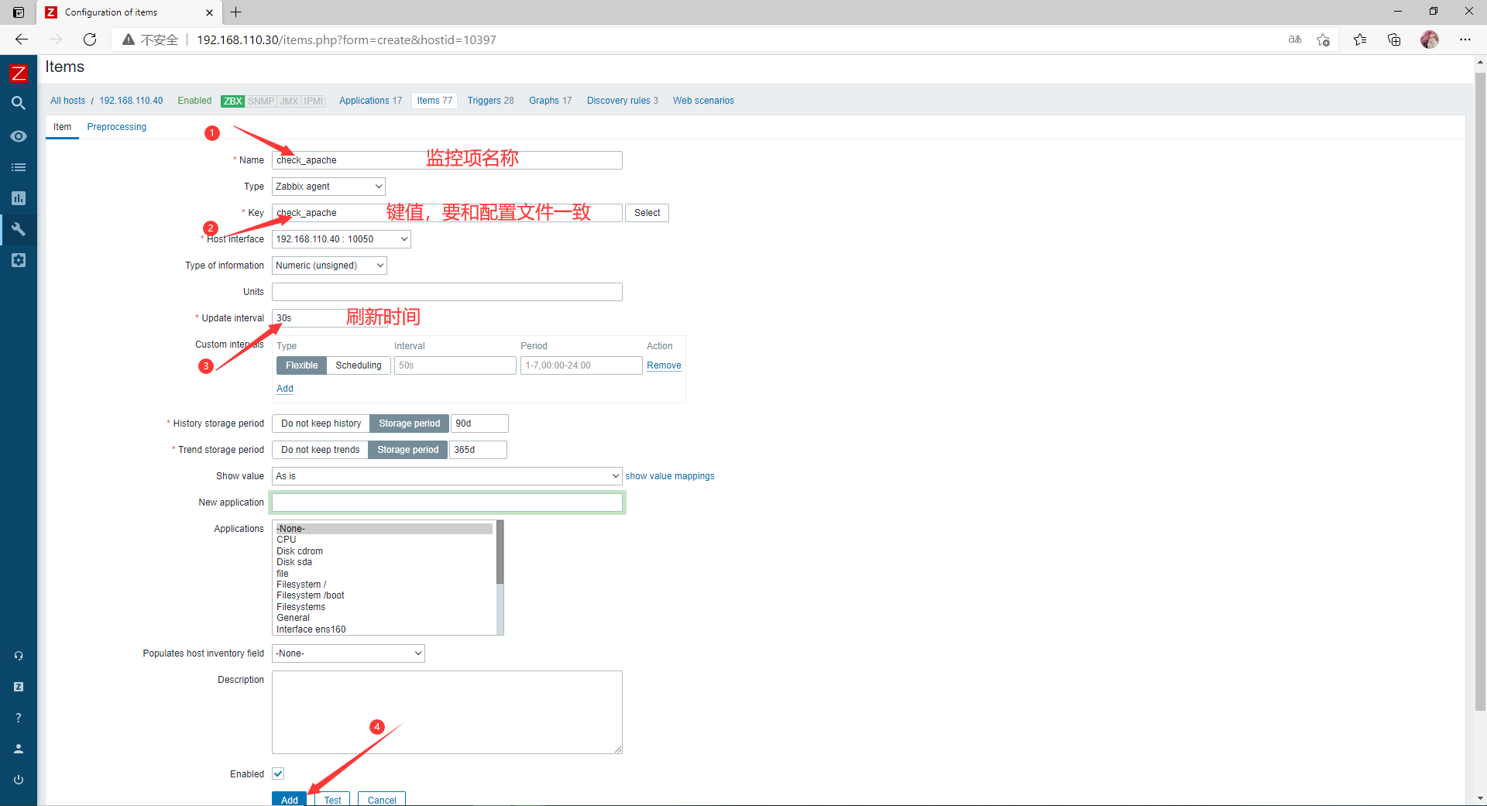1487x806 pixels.
Task: Open Populates host inventory field dropdown
Action: [349, 653]
